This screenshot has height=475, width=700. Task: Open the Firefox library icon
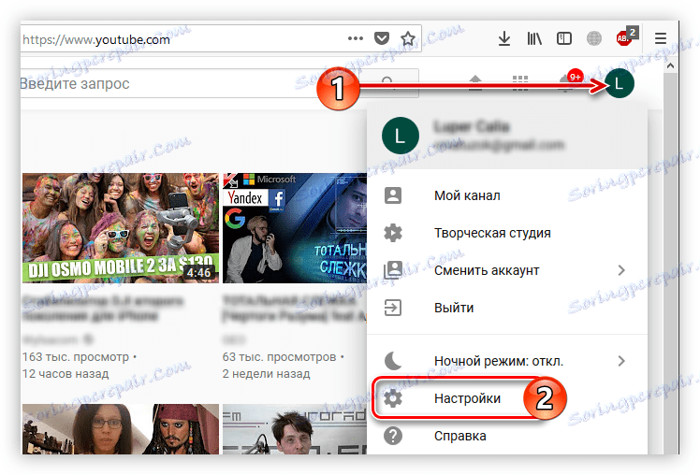(x=534, y=38)
